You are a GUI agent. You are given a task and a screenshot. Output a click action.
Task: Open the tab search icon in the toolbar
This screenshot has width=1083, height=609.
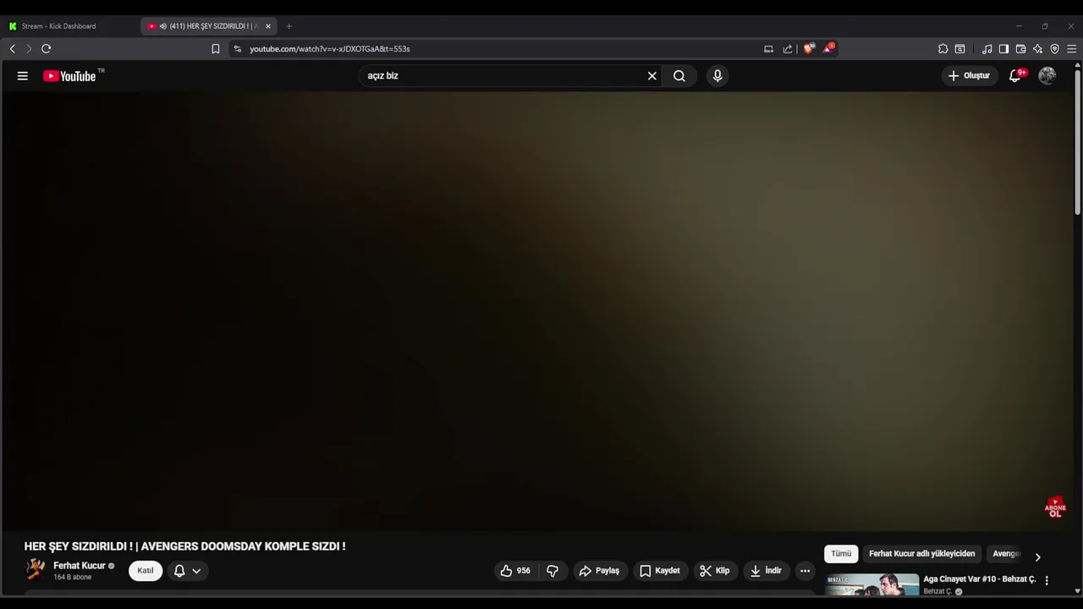960,49
